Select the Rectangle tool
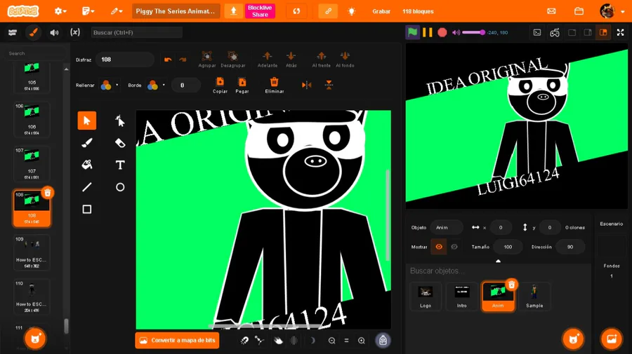This screenshot has width=632, height=354. click(86, 209)
